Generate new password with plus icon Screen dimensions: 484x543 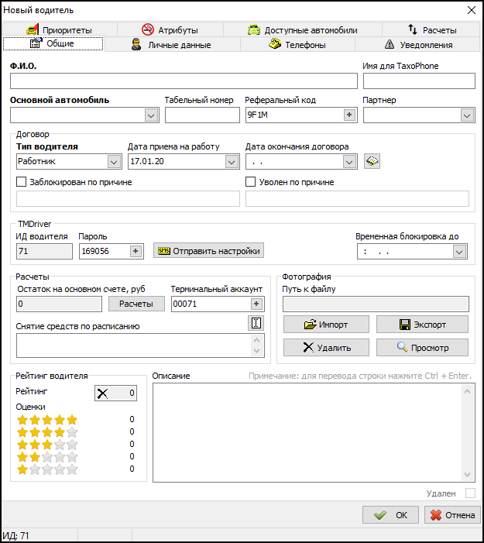[136, 251]
